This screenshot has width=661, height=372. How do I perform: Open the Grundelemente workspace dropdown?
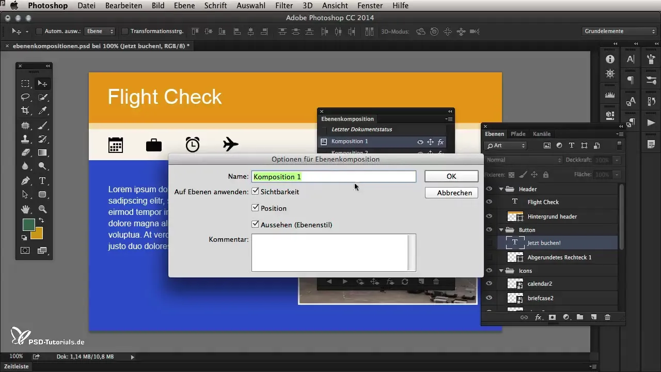click(619, 32)
